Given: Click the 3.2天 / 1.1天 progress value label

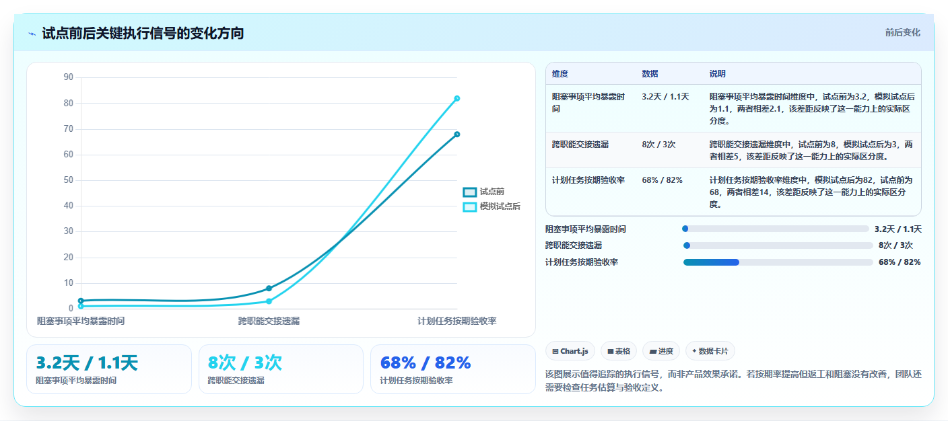Looking at the screenshot, I should click(x=898, y=229).
